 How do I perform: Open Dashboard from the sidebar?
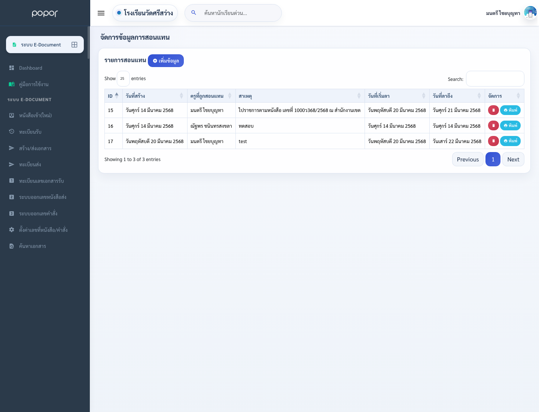point(31,68)
